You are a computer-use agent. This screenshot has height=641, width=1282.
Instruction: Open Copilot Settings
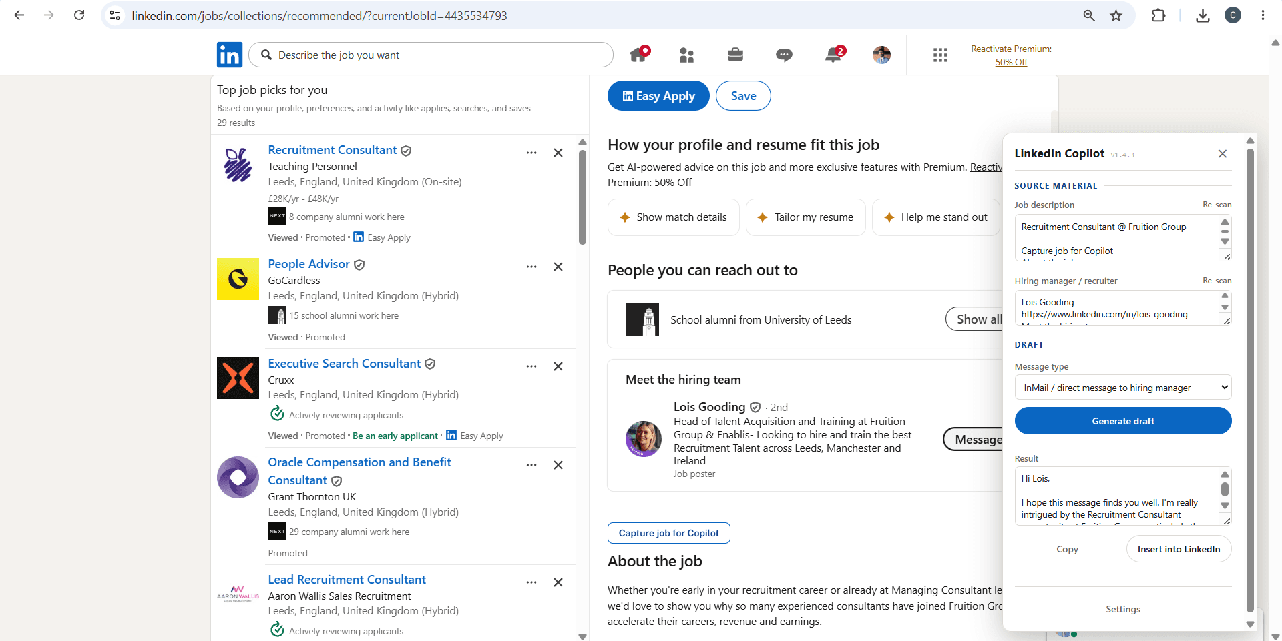tap(1123, 609)
